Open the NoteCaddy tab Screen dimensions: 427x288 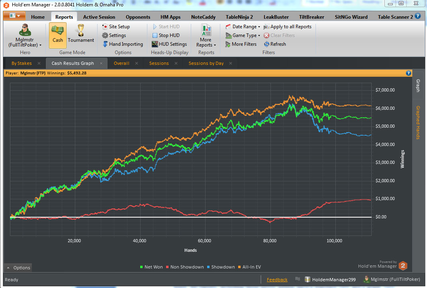point(203,17)
